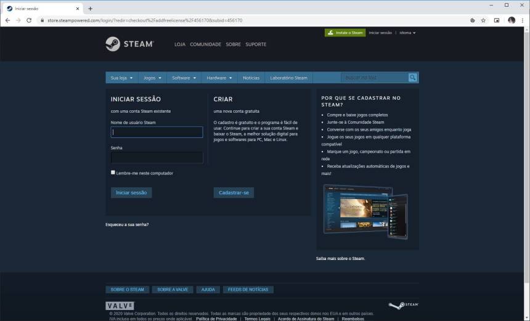Expand the Sua loja dropdown
Screen dimensions: 530x321
coord(121,78)
